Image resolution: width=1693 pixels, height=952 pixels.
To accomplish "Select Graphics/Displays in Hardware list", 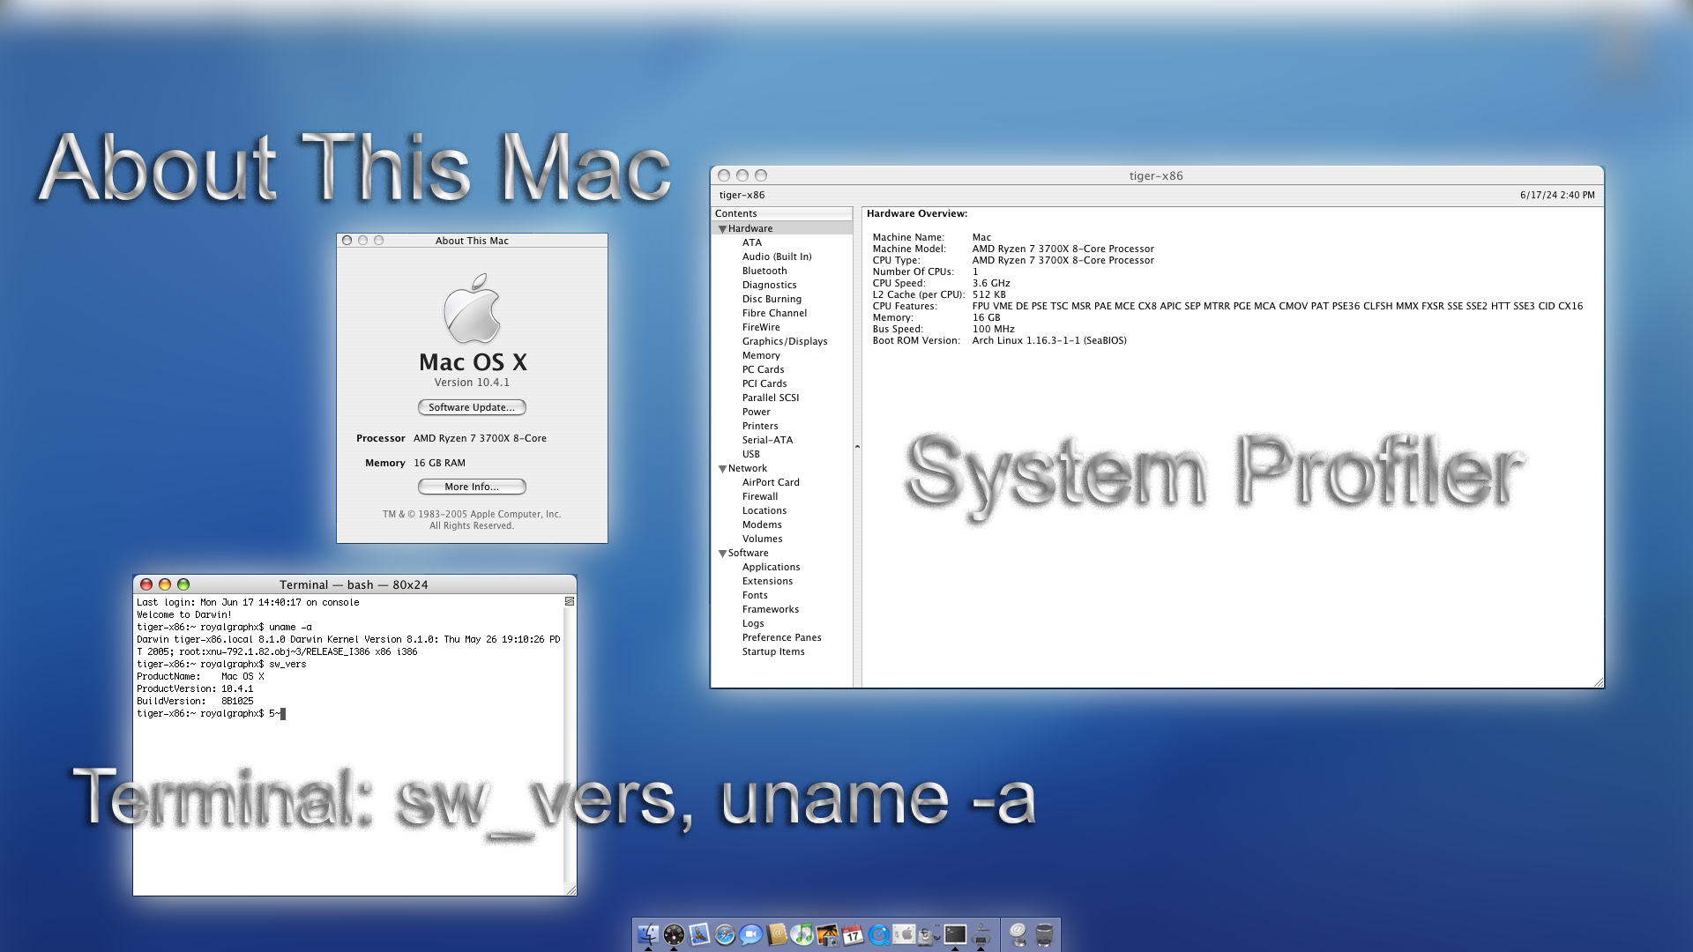I will [x=784, y=341].
